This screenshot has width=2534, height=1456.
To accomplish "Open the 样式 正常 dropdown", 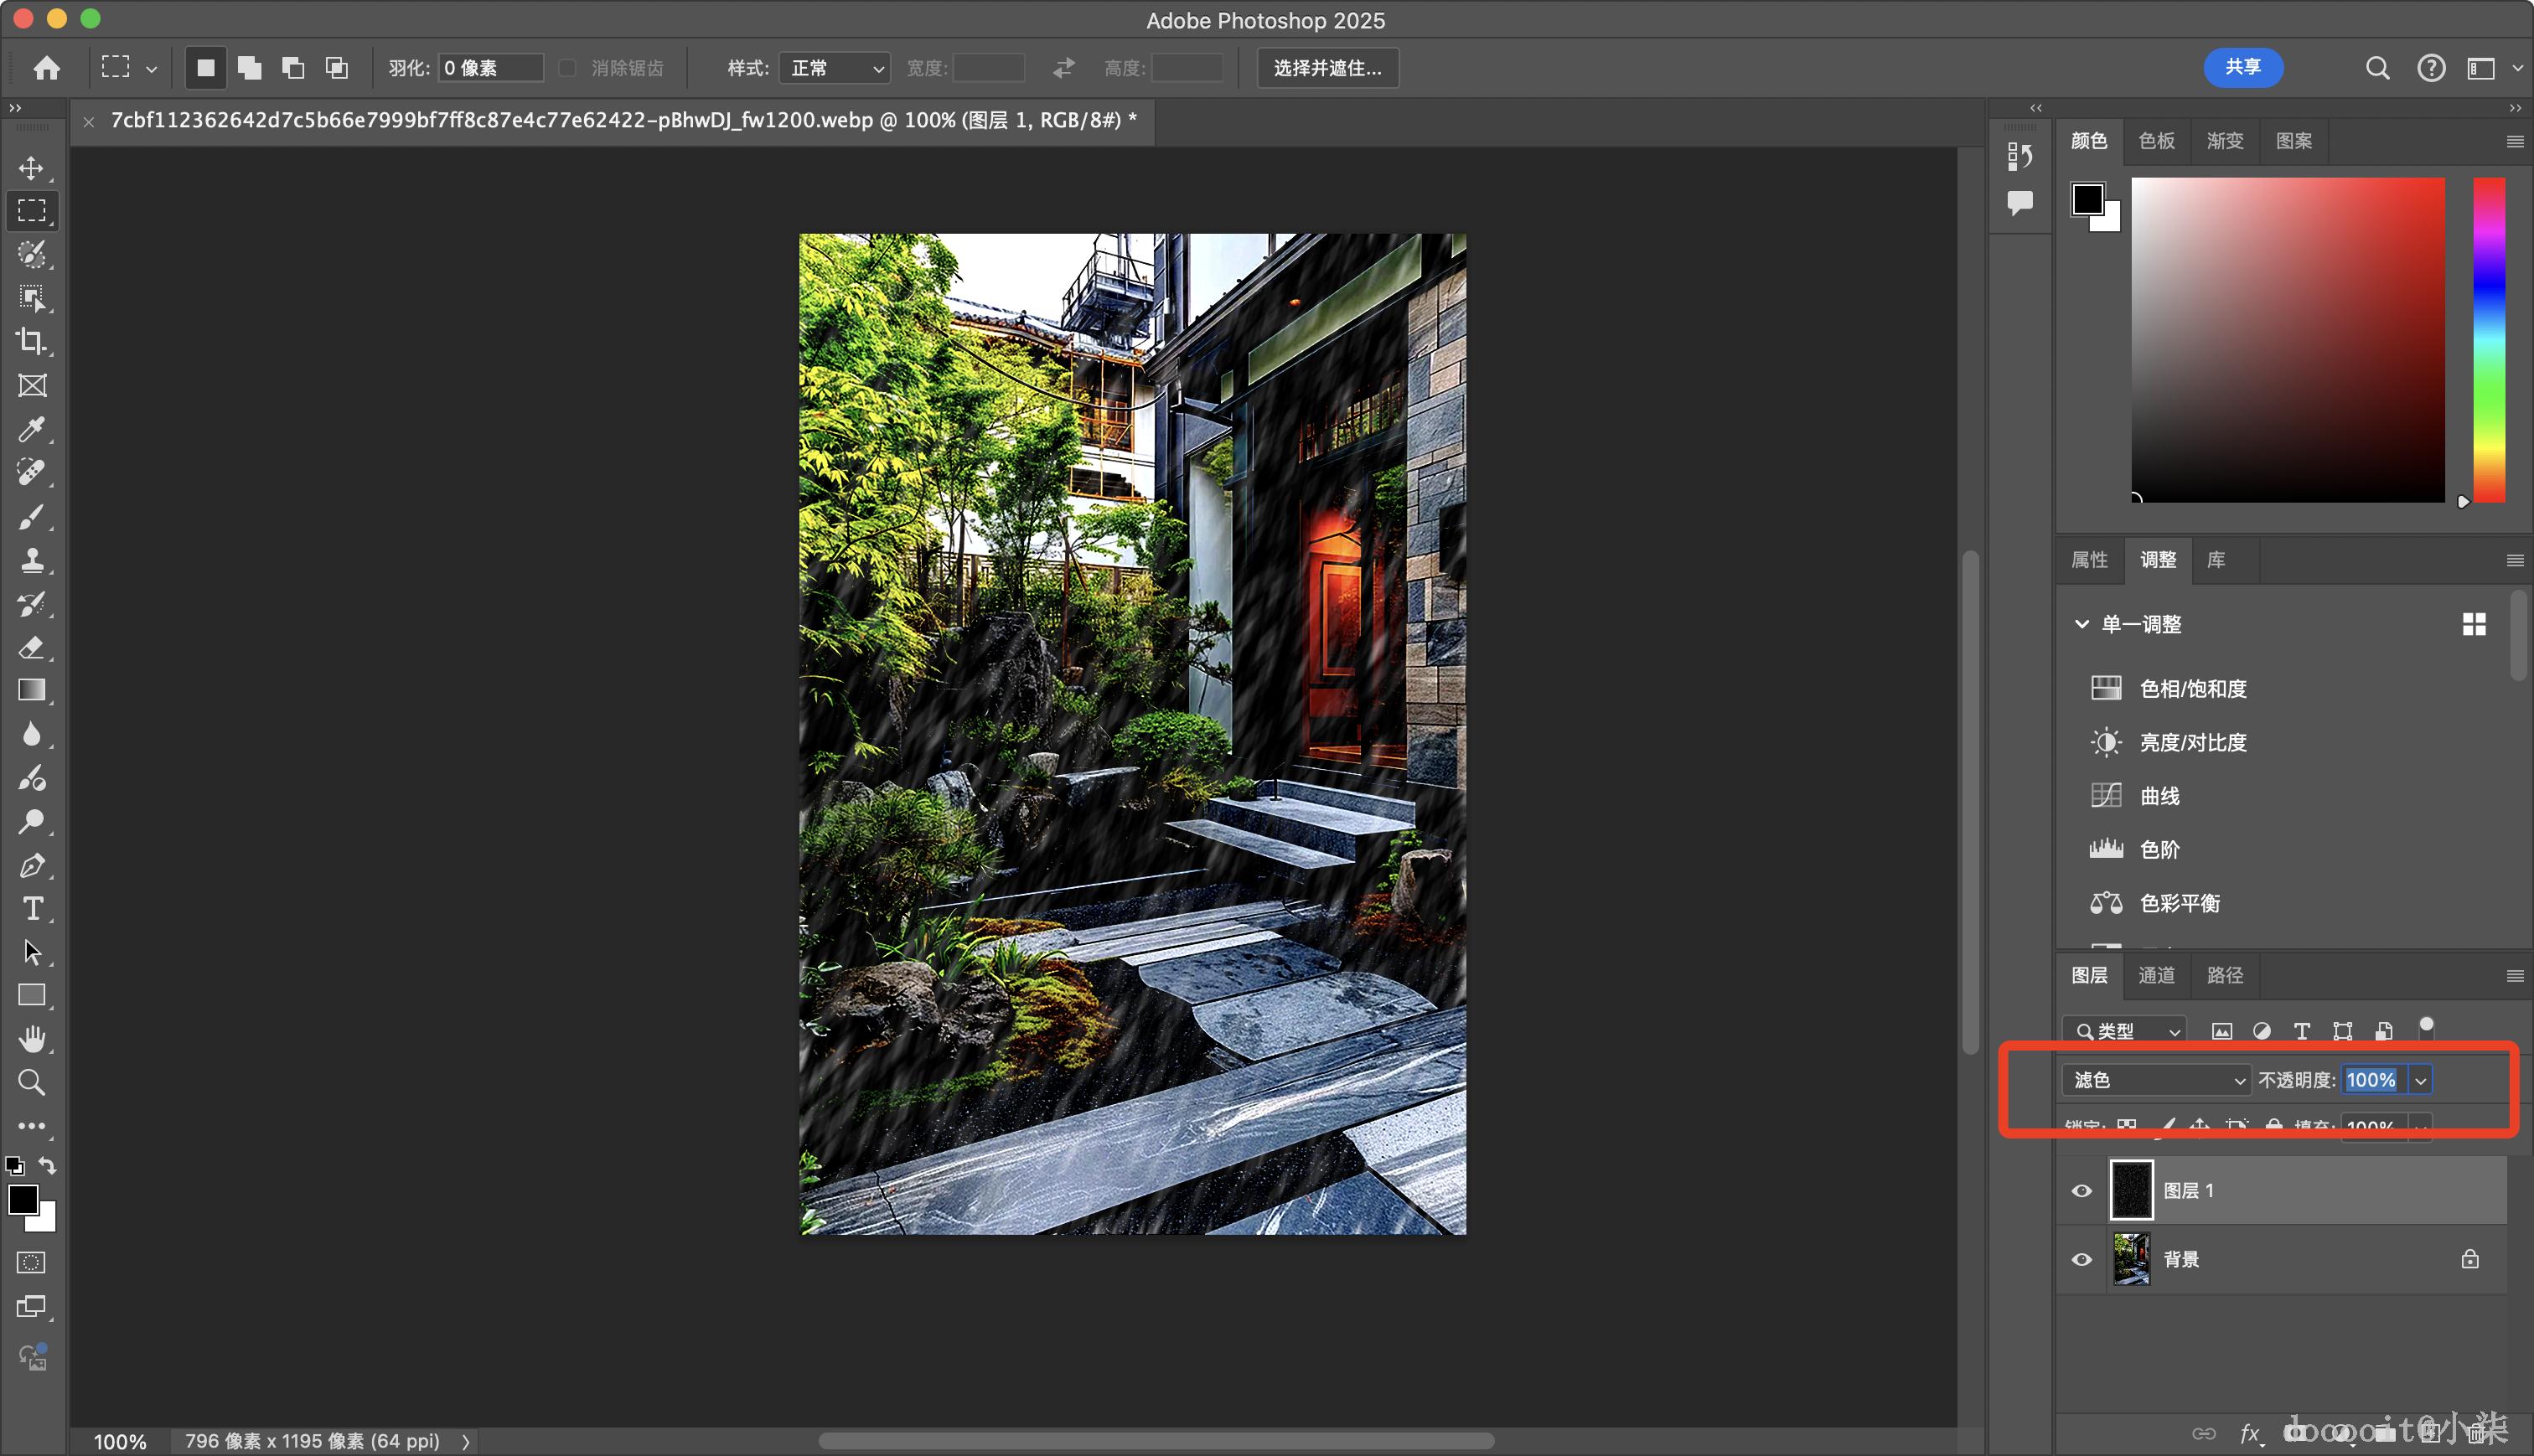I will click(x=835, y=68).
